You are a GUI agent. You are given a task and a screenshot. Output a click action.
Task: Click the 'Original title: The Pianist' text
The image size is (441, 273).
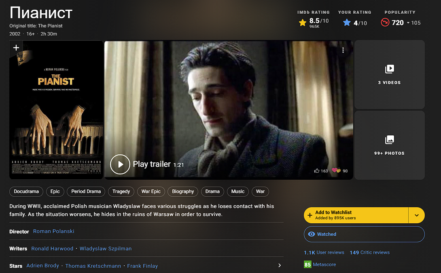36,26
